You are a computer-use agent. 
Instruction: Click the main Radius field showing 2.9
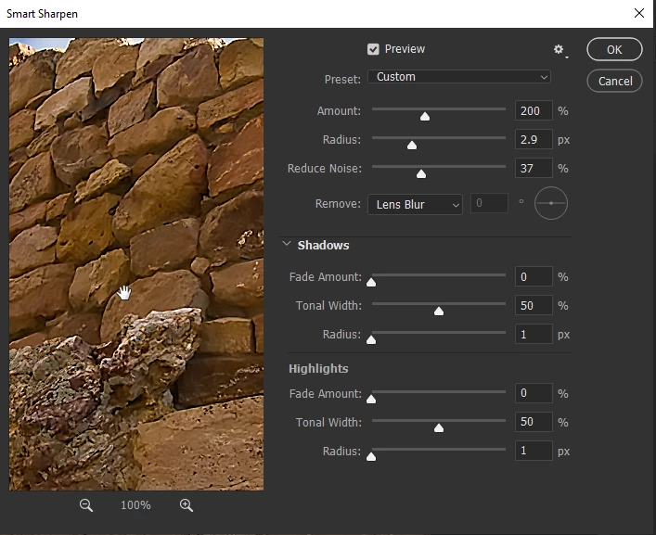(x=534, y=140)
